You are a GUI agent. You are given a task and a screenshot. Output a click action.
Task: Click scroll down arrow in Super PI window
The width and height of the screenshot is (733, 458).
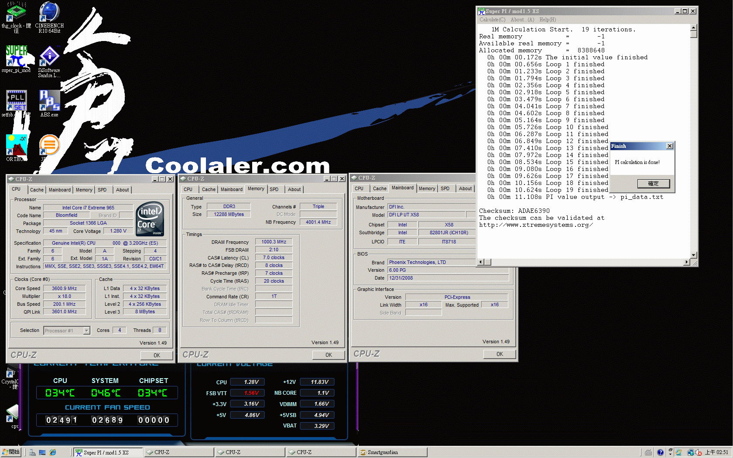[x=694, y=255]
